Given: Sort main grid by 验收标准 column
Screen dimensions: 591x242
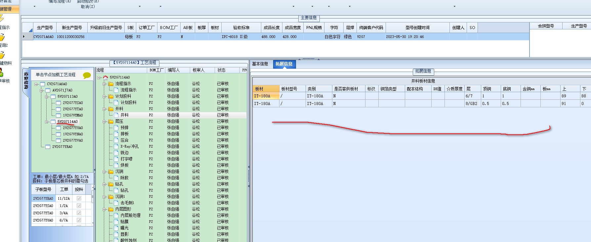Looking at the screenshot, I should coord(241,28).
